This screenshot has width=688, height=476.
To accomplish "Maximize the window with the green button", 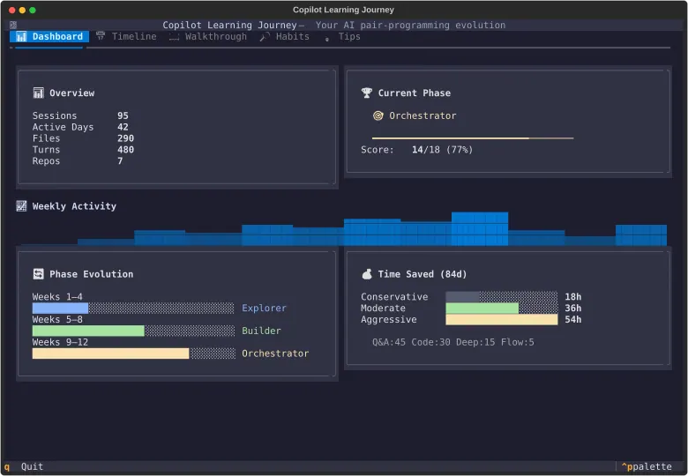I will tap(33, 10).
